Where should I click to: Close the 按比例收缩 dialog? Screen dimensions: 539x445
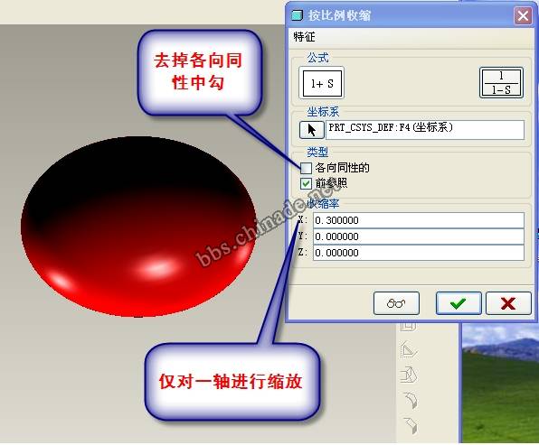pos(523,15)
